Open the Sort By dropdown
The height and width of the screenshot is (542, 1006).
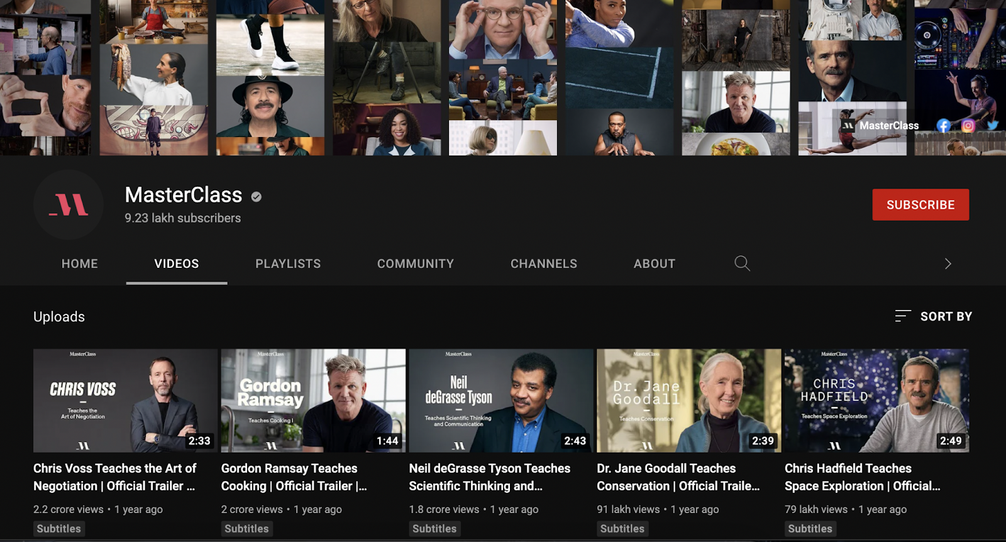pos(946,316)
